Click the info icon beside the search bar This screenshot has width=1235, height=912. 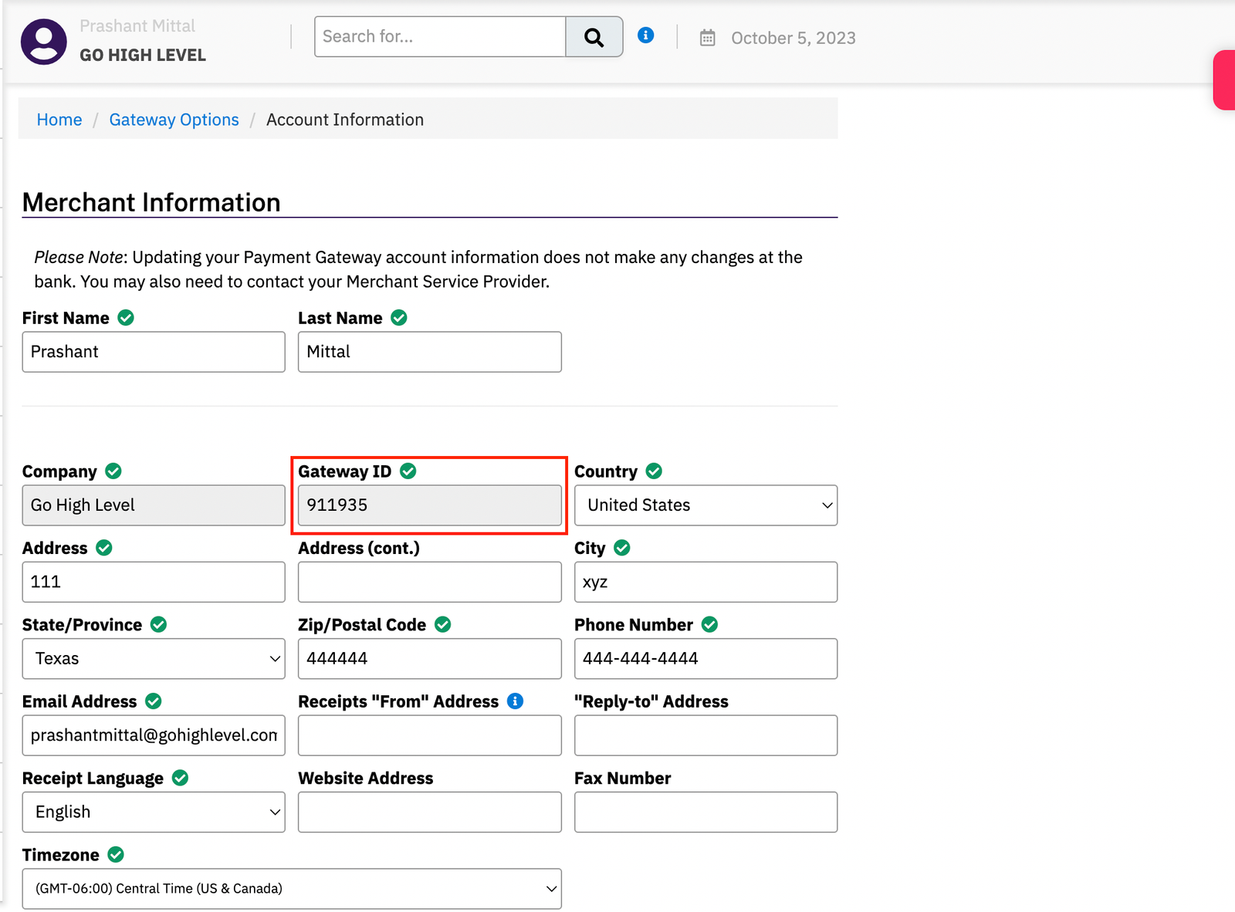pos(646,35)
